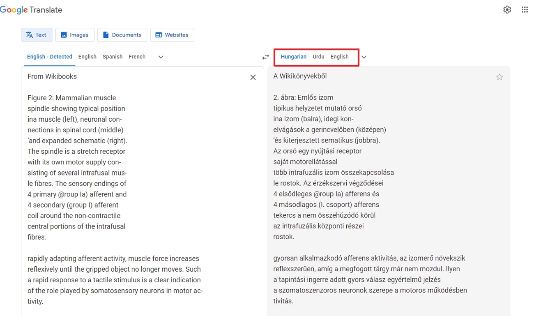
Task: Choose Spanish as source language
Action: pyautogui.click(x=113, y=57)
